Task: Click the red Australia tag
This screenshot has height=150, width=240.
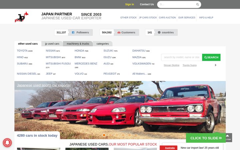Action: (x=169, y=148)
